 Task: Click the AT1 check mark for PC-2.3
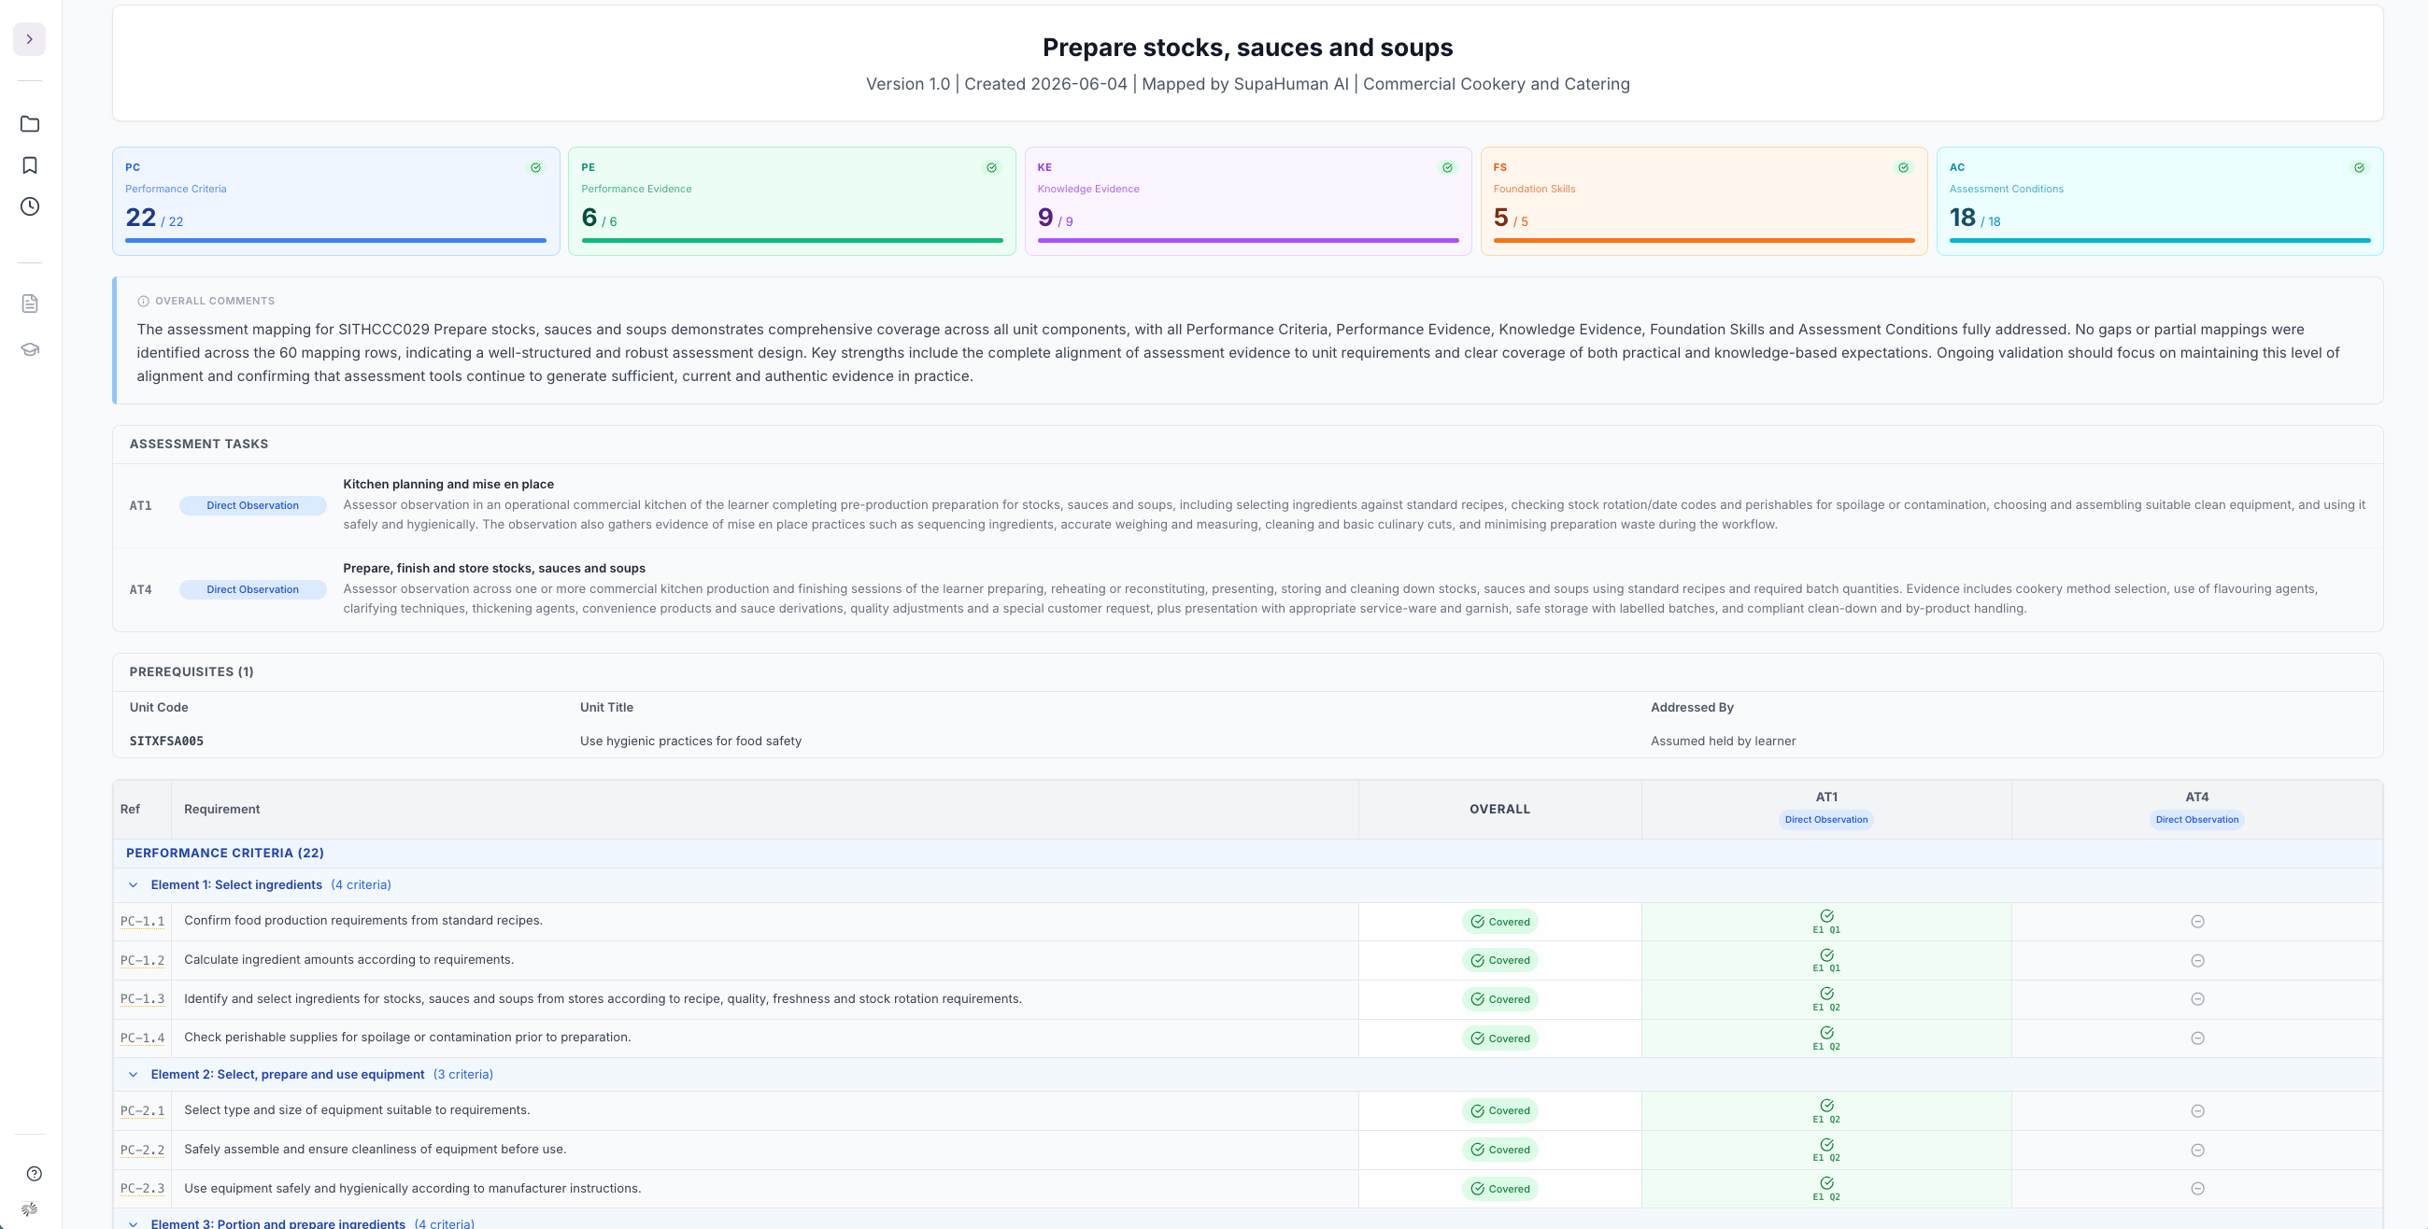pyautogui.click(x=1825, y=1183)
